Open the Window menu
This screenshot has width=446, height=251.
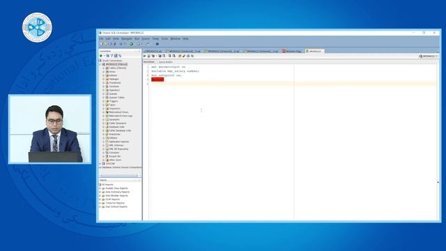pos(175,39)
